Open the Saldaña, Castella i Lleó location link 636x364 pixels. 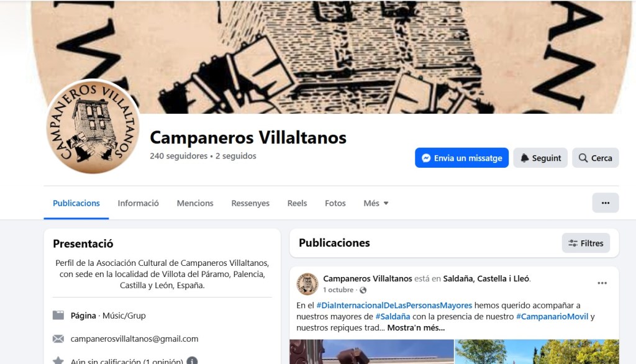486,279
